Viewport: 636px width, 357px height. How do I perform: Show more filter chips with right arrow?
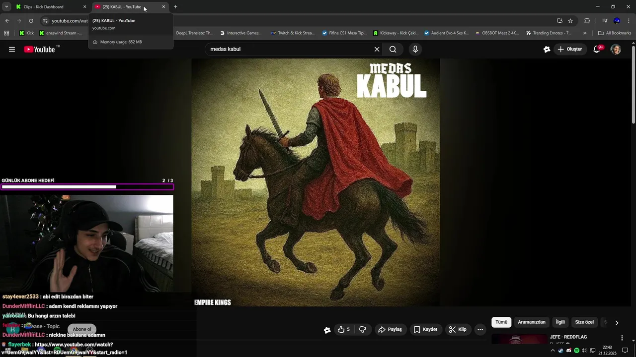pyautogui.click(x=617, y=323)
